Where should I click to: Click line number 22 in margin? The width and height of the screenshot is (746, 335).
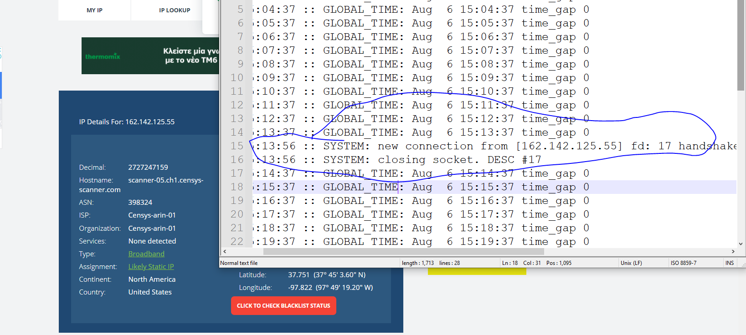tap(237, 241)
